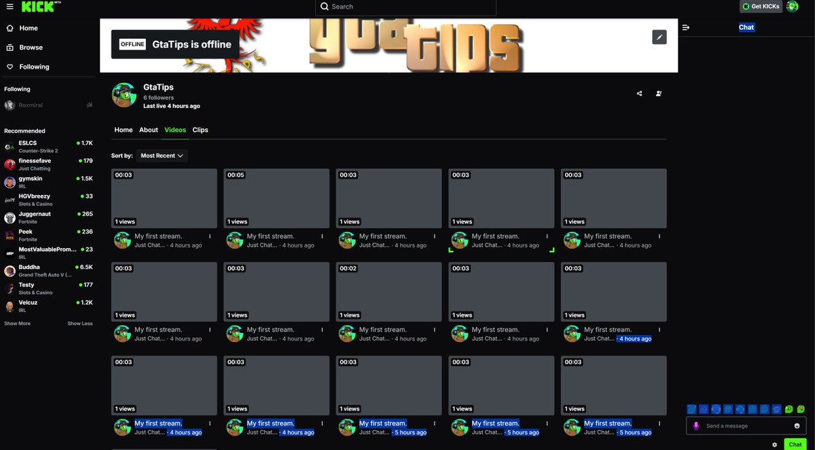Switch to the About tab
Screen dimensions: 815x450
click(x=149, y=130)
